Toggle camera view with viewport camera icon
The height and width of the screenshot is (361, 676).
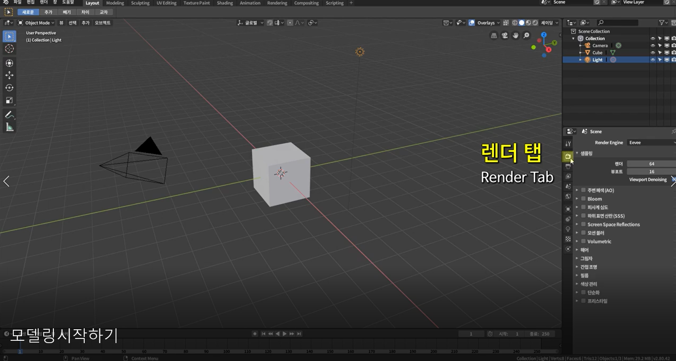click(505, 35)
